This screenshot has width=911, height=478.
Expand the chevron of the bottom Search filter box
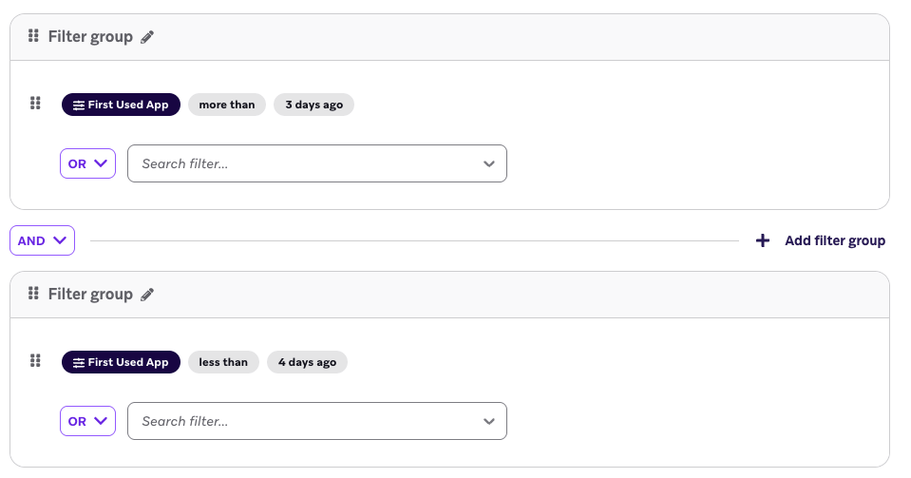[489, 421]
